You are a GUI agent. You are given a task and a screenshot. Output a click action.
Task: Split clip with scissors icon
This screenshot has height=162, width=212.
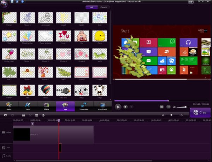point(30,115)
